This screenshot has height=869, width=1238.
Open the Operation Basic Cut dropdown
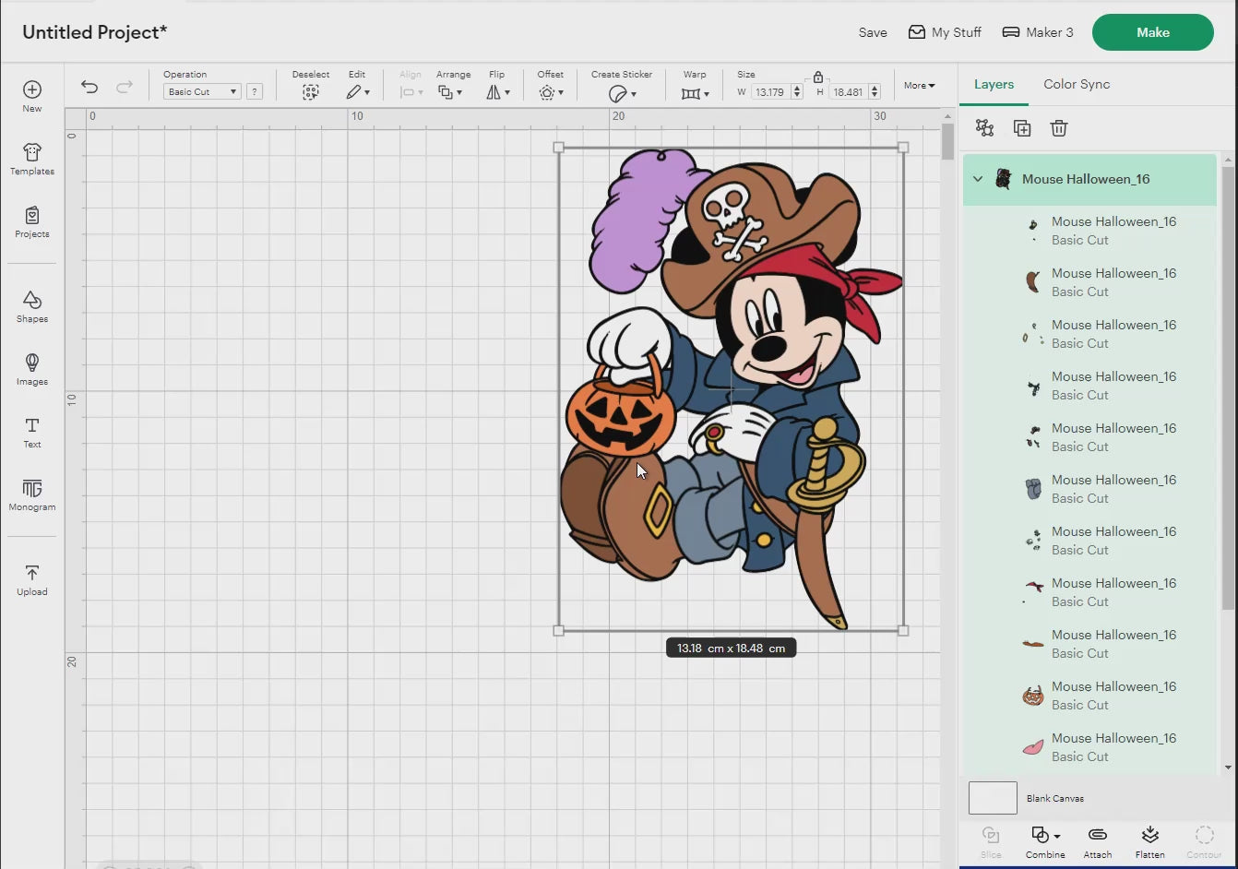pos(202,91)
